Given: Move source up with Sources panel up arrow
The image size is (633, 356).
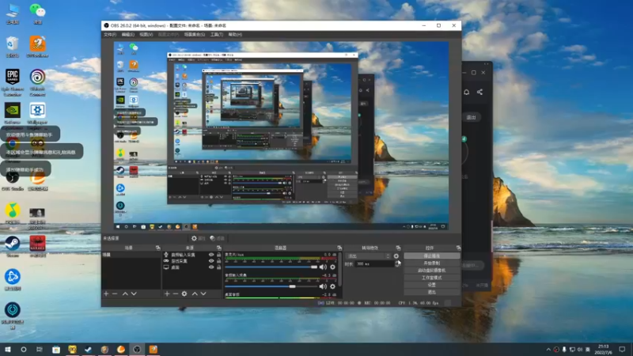Looking at the screenshot, I should point(195,294).
